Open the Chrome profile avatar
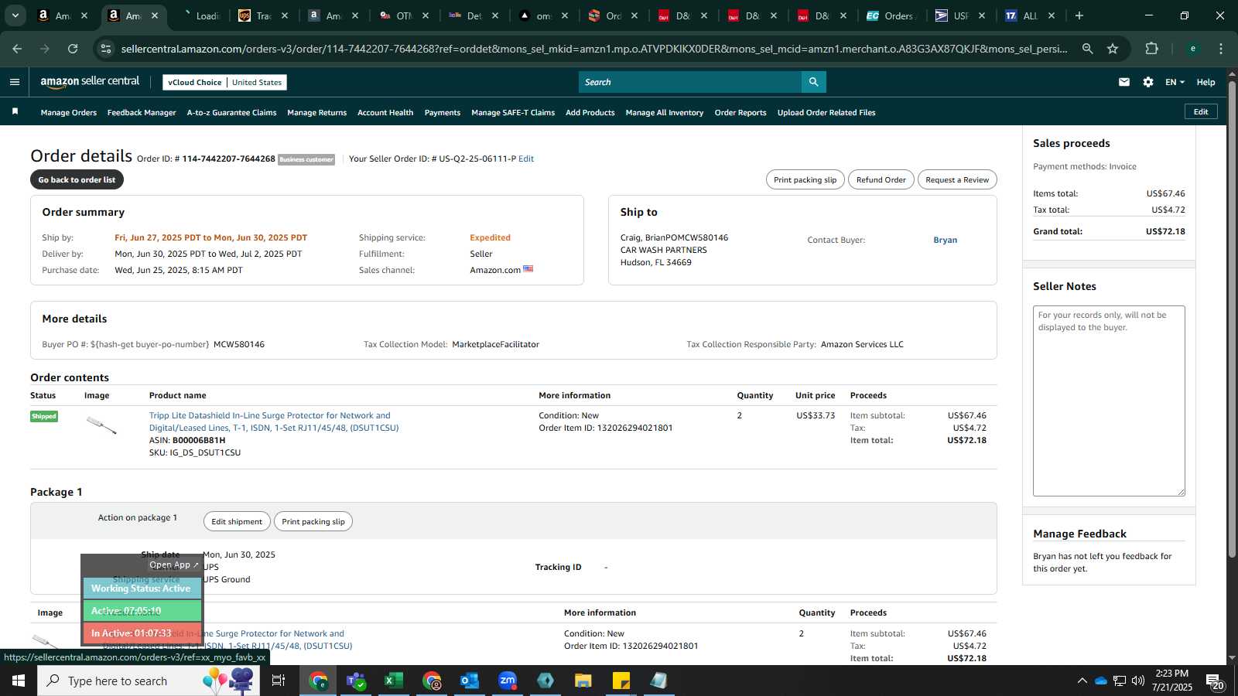Screen dimensions: 1238x696 click(1193, 49)
